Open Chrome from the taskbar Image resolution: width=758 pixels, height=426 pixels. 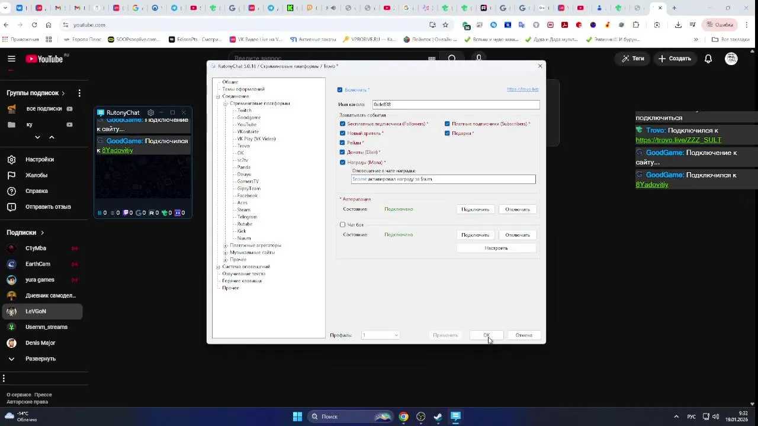(x=403, y=417)
